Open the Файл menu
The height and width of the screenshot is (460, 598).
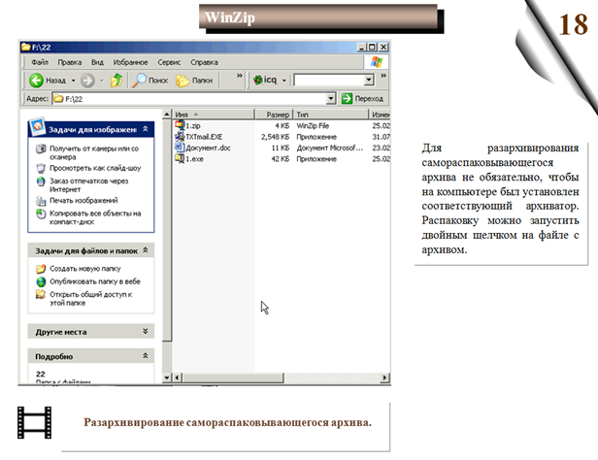40,62
